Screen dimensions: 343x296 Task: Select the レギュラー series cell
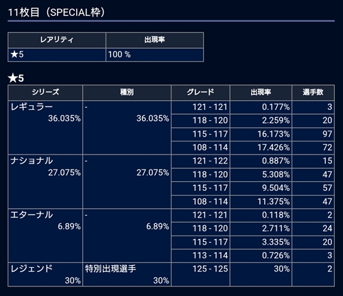[x=45, y=127]
